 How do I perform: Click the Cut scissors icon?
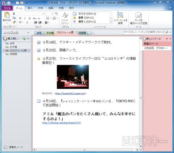[14, 13]
